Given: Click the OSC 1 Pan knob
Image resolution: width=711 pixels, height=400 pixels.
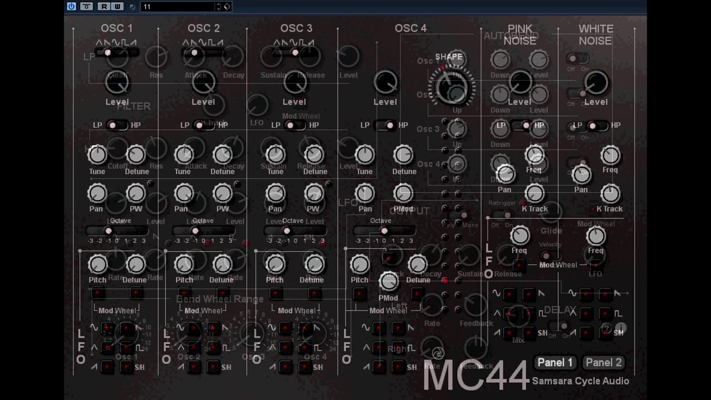Looking at the screenshot, I should point(97,193).
